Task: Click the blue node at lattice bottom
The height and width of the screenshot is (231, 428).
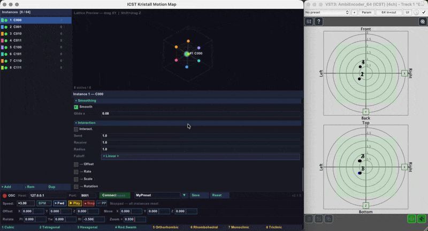Action: tap(187, 67)
